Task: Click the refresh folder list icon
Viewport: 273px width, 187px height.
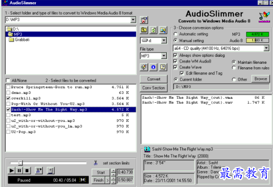Action: point(153,31)
